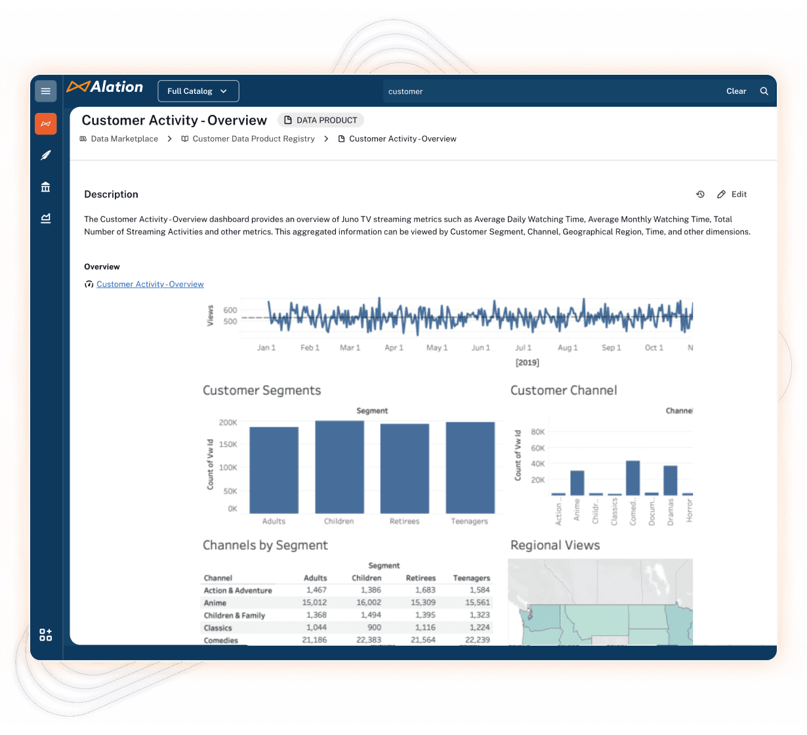Open Customer Data Product Registry breadcrumb
Viewport: 807px width, 735px height.
click(253, 139)
